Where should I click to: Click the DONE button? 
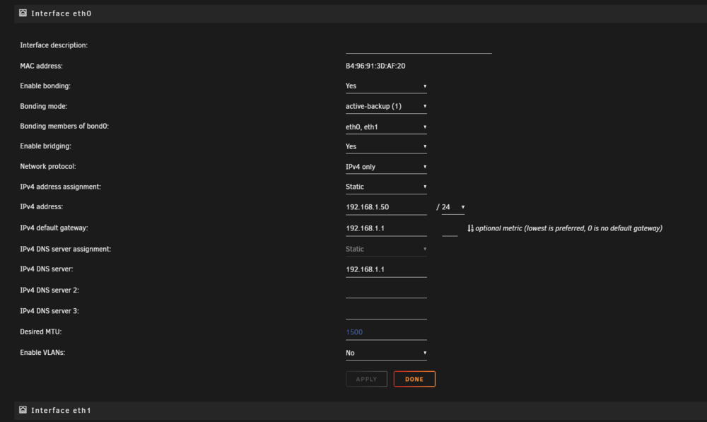(414, 379)
